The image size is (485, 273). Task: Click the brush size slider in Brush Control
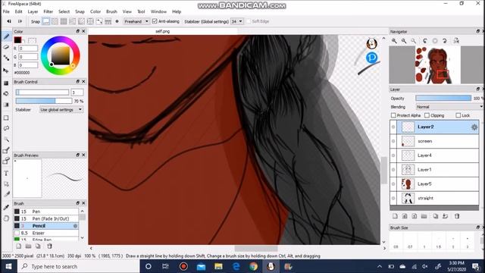point(42,93)
